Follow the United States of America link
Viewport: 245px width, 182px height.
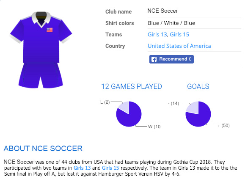(179, 46)
